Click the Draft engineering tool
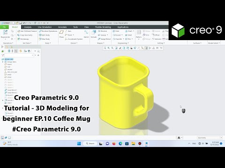Screen dimensions: 225x168 (x=130, y=31)
